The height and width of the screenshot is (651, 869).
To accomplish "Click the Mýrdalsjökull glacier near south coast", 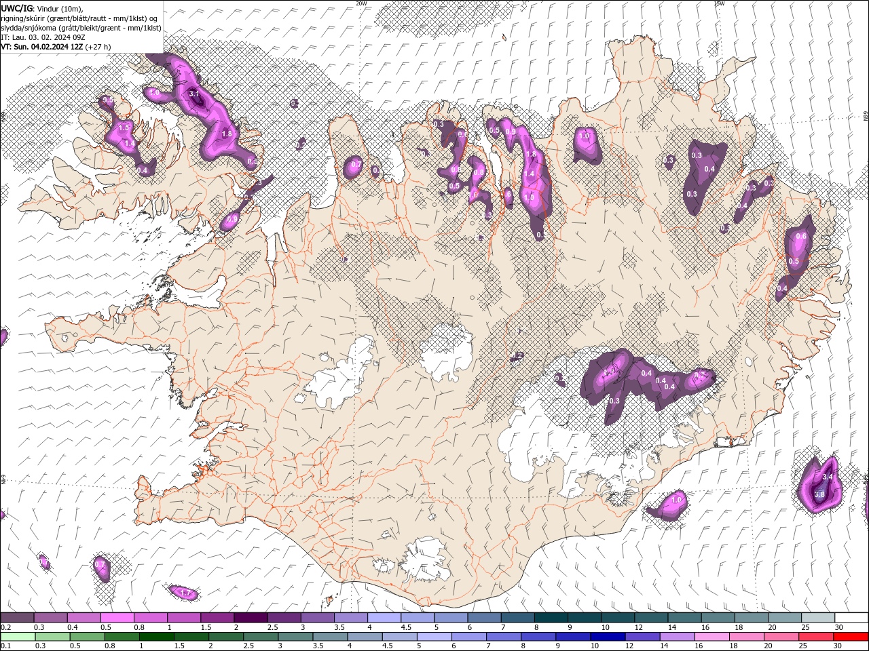I will pyautogui.click(x=425, y=561).
